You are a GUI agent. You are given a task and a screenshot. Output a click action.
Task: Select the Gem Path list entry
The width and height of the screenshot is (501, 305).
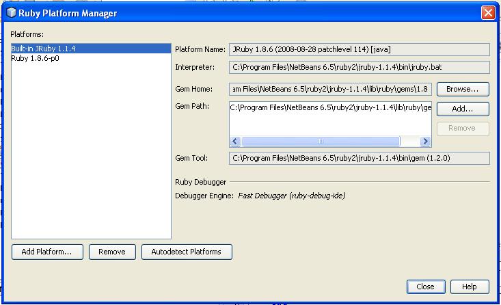(x=330, y=108)
